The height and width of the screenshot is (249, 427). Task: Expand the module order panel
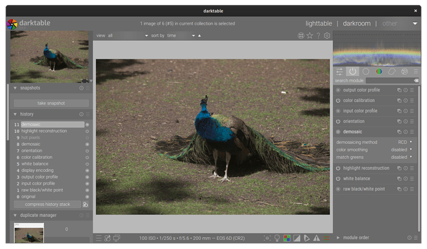[338, 238]
